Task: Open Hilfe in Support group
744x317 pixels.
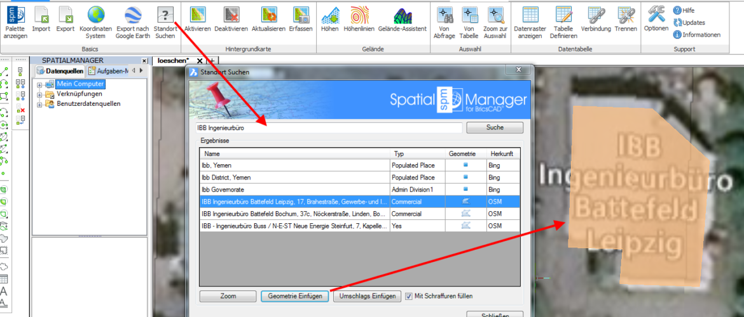Action: (684, 10)
